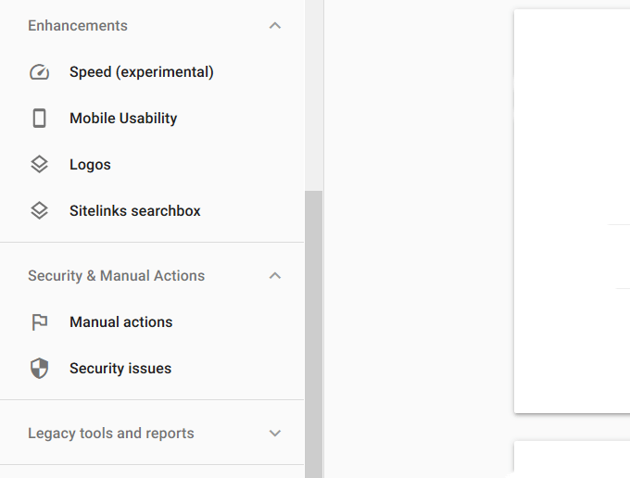630x478 pixels.
Task: Click the flag icon for Manual actions
Action: [39, 322]
